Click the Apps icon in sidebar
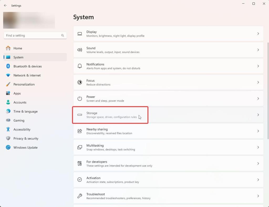The image size is (269, 207). point(8,93)
